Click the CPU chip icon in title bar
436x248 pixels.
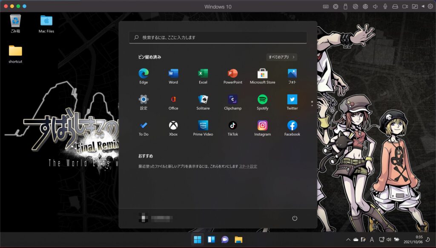point(336,6)
